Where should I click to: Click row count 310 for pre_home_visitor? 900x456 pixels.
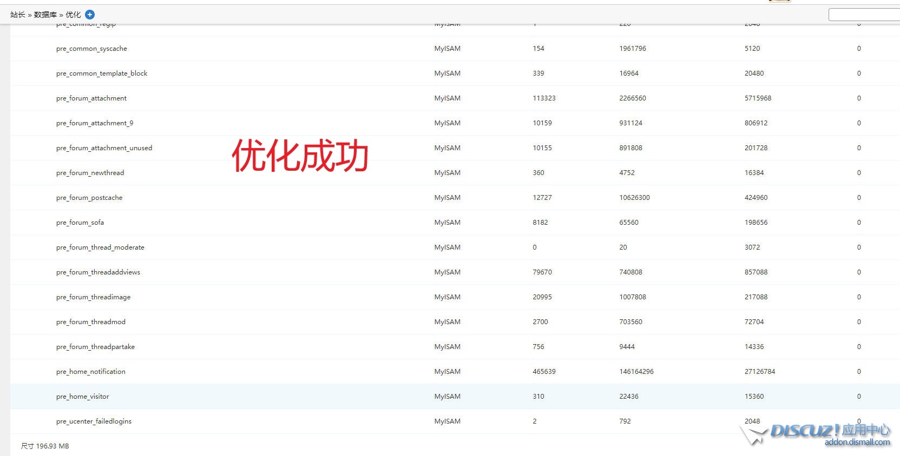coord(538,397)
